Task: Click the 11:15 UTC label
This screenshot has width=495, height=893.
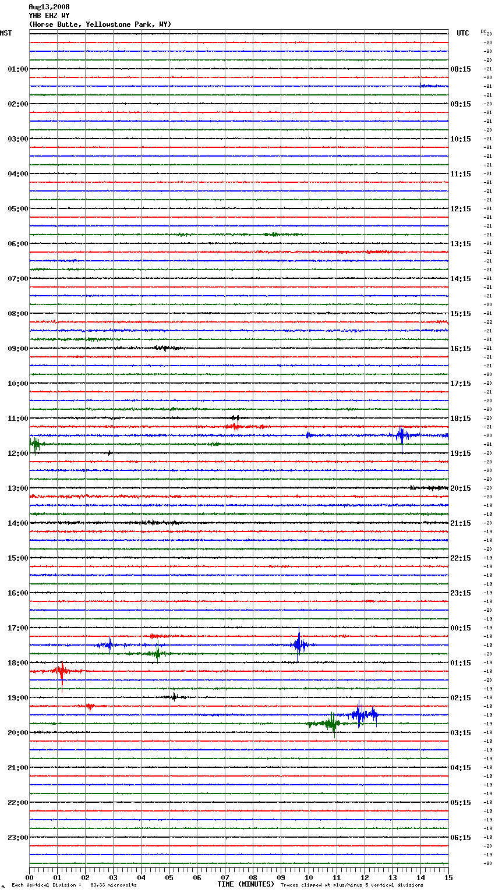Action: pos(461,174)
